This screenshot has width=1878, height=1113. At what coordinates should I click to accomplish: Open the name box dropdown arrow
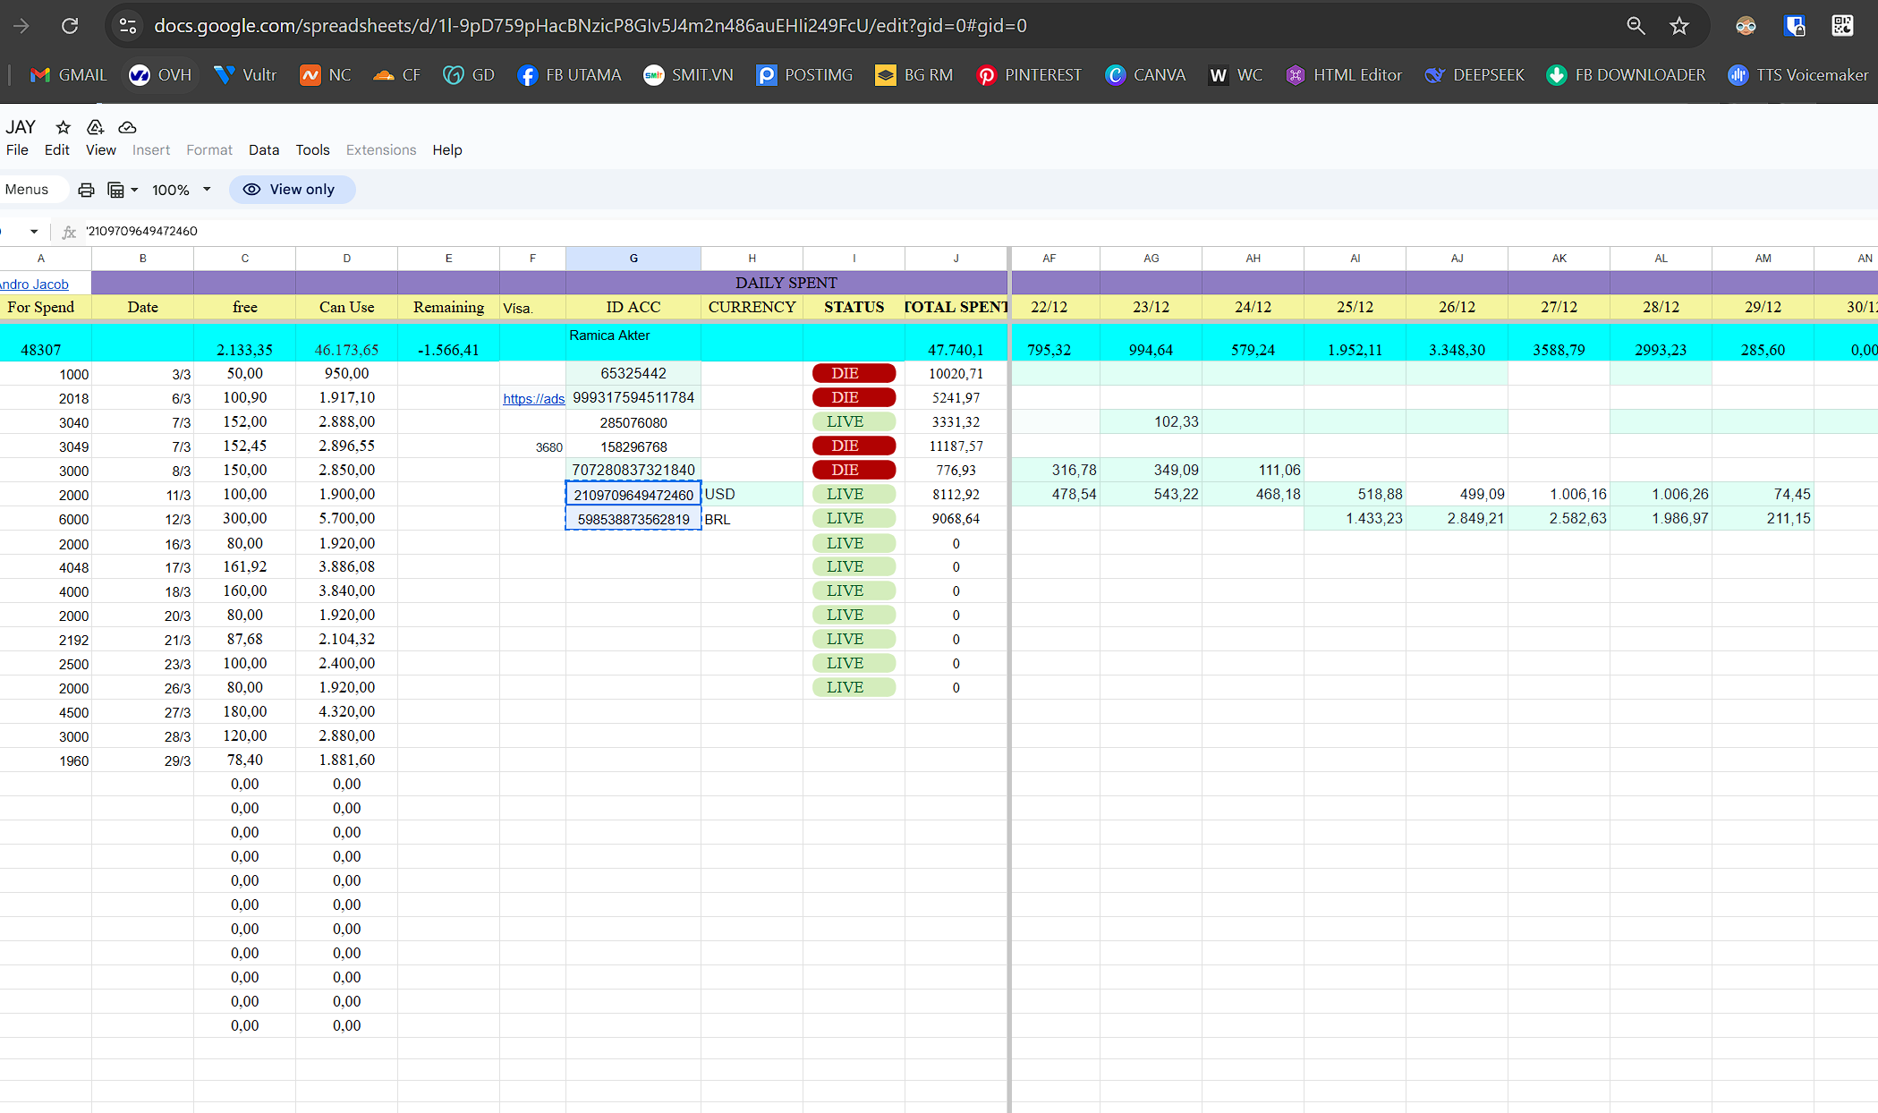point(34,232)
